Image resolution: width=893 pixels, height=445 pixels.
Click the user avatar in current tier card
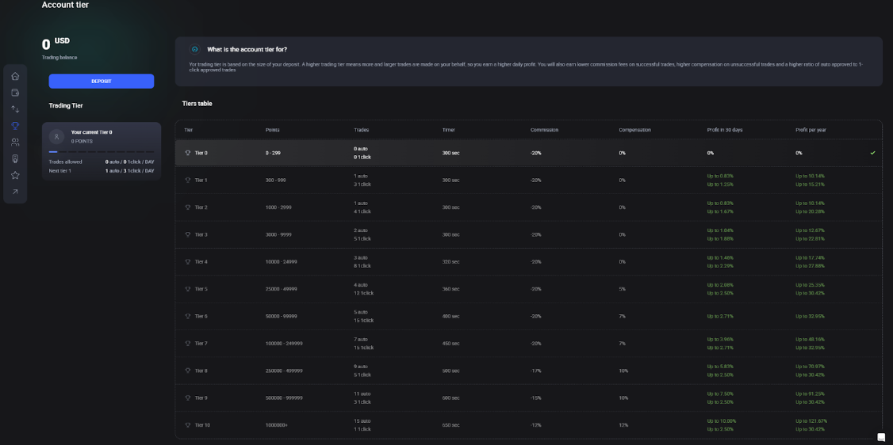point(56,136)
